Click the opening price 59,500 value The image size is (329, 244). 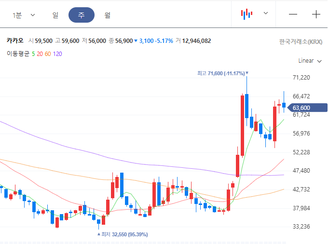pyautogui.click(x=43, y=41)
